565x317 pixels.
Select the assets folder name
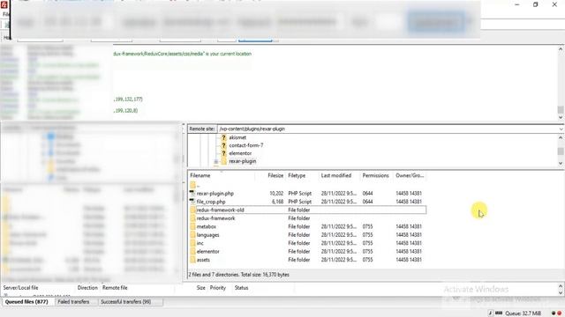(x=203, y=260)
